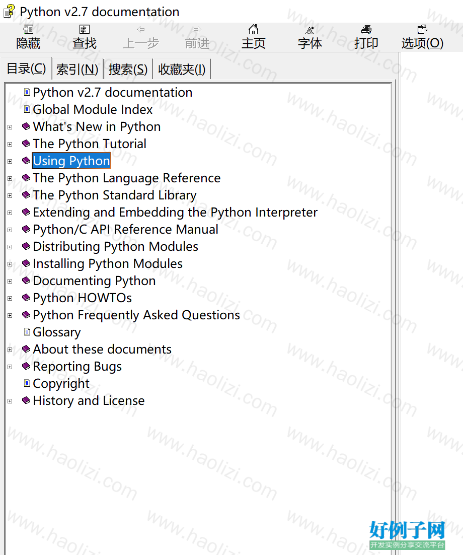Select 'Reporting Bugs' entry

(77, 366)
